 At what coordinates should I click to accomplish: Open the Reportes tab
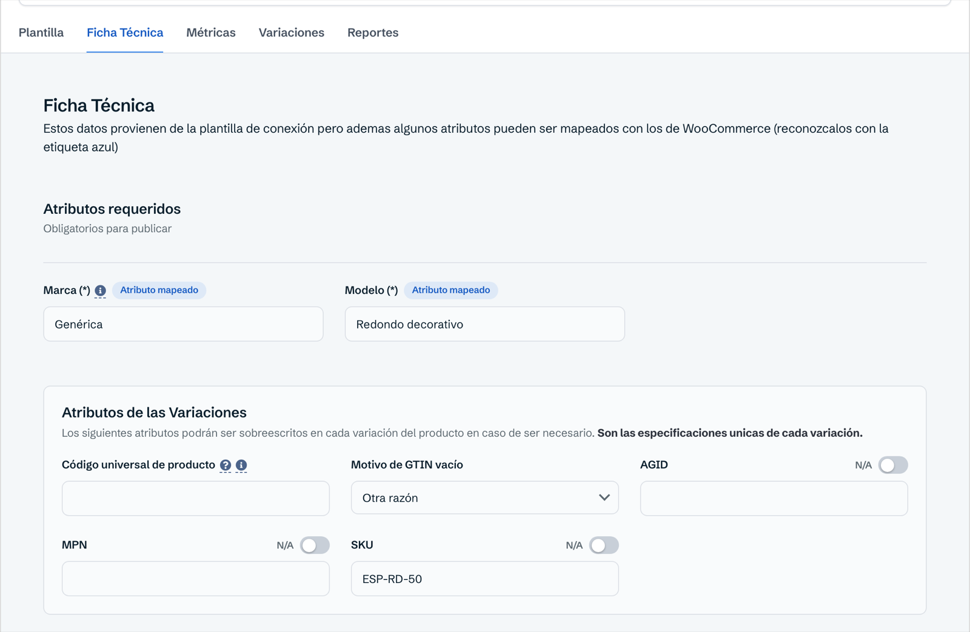(x=373, y=33)
